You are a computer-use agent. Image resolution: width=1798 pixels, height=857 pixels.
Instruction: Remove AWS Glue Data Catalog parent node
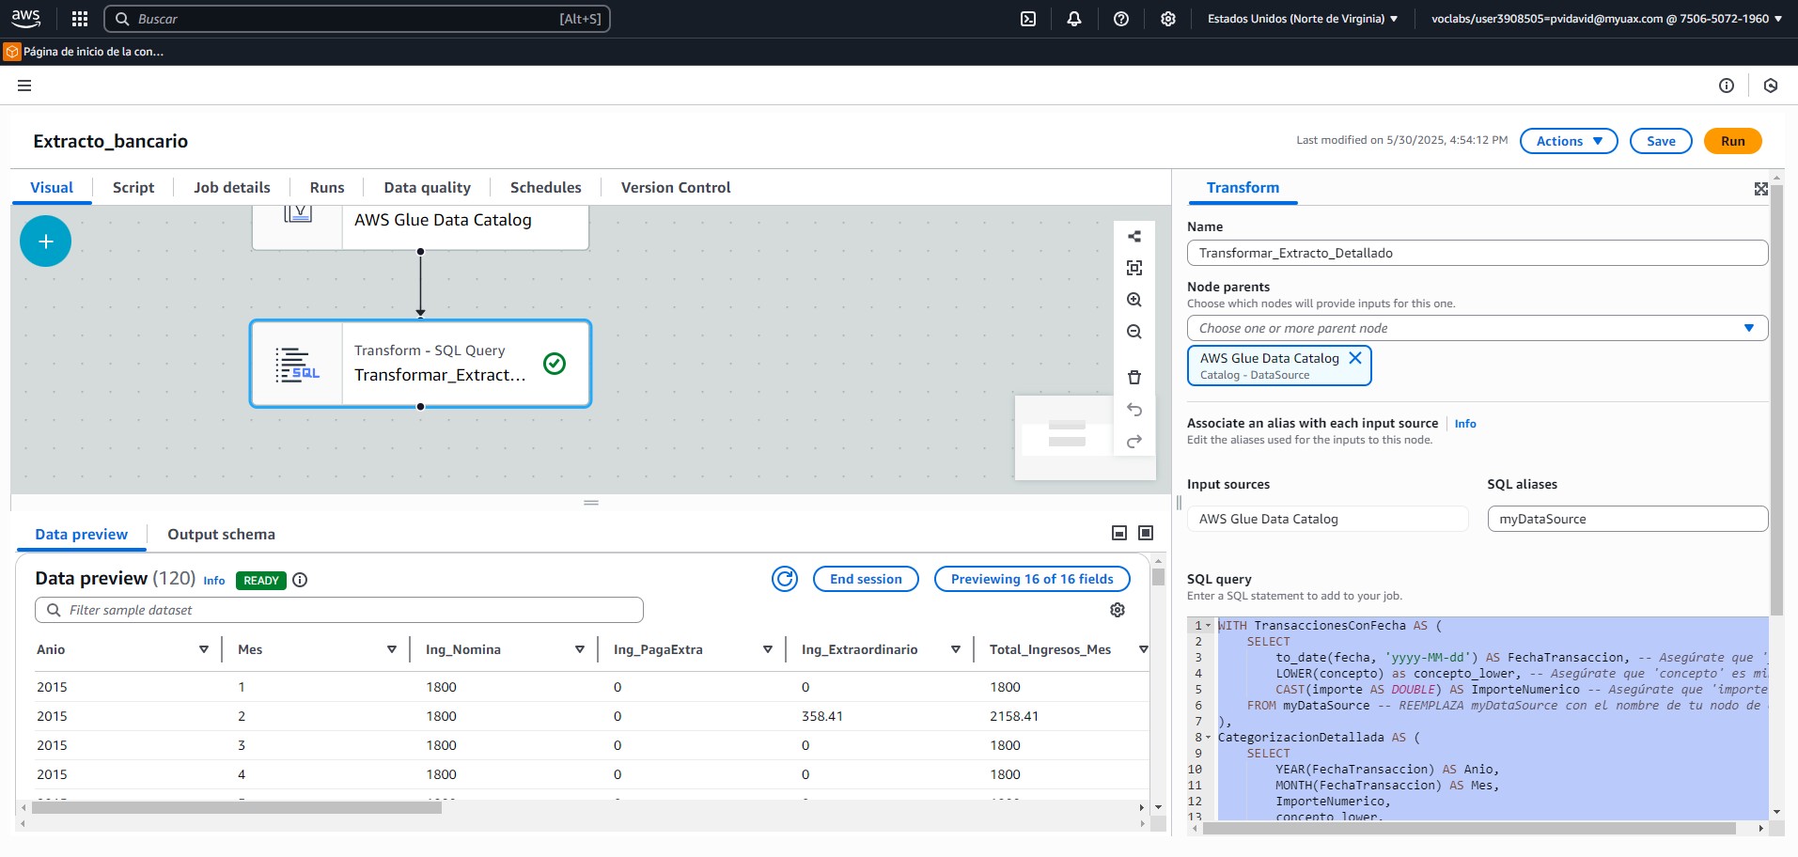1355,358
